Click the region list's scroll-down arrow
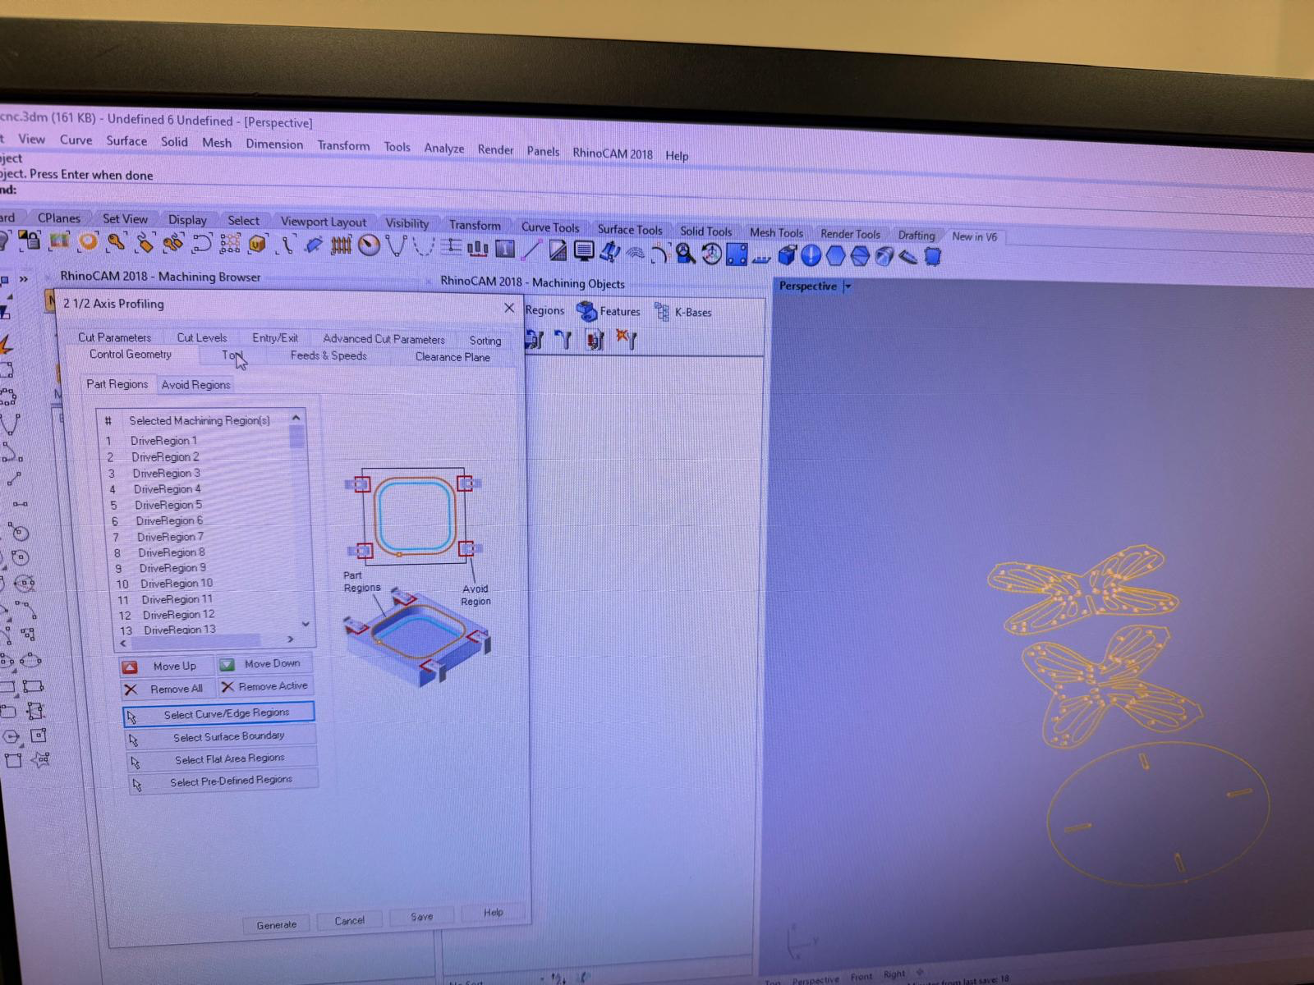1314x985 pixels. [306, 624]
